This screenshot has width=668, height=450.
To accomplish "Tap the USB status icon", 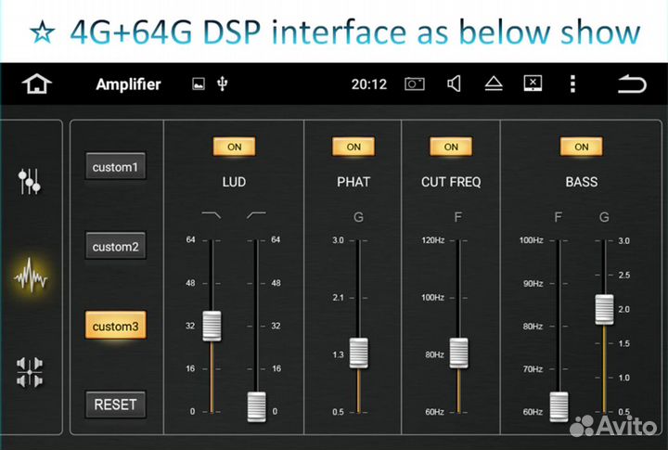I will pos(222,84).
